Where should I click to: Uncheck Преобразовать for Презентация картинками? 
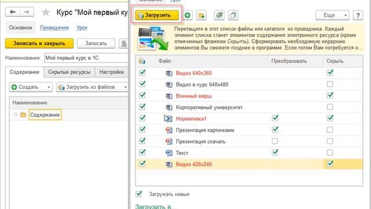pos(275,129)
